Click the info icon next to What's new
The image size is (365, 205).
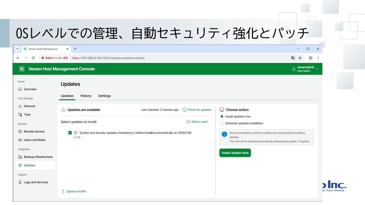(x=188, y=122)
